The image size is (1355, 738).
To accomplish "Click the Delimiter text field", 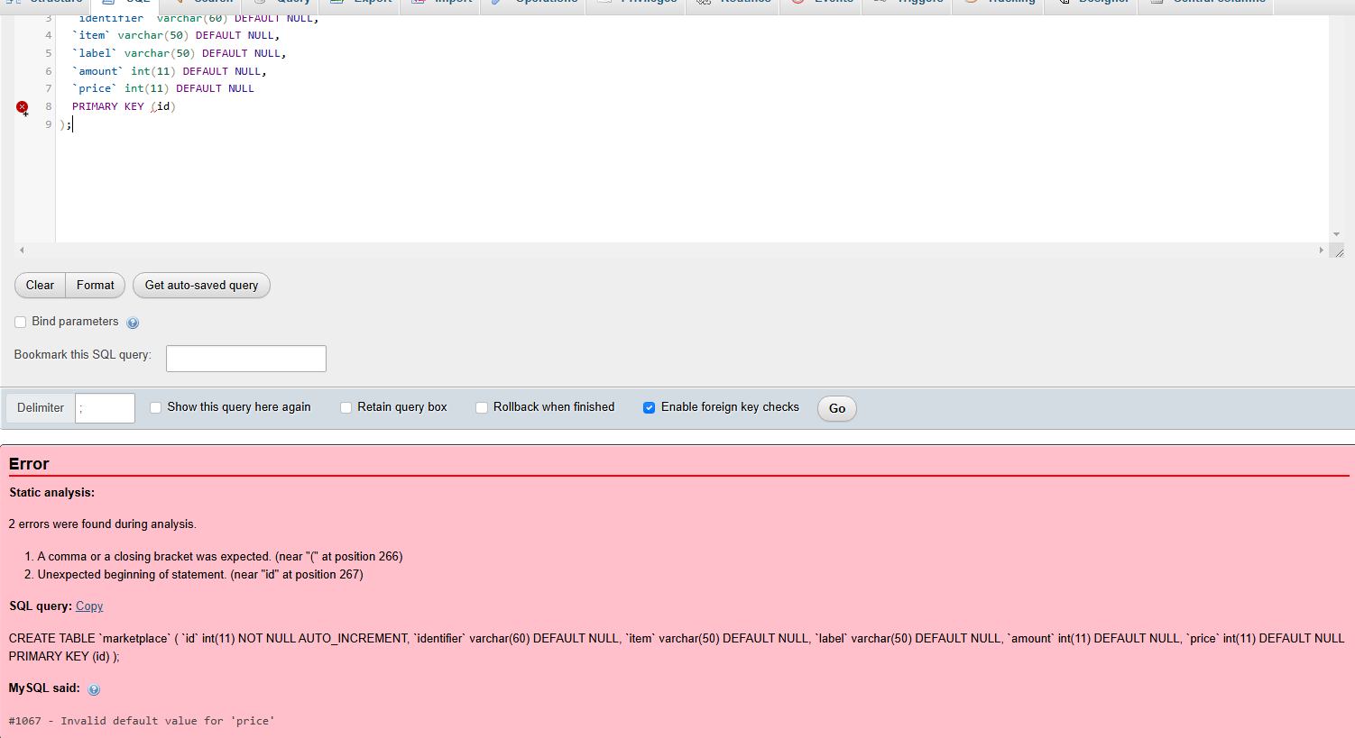I will [x=105, y=408].
